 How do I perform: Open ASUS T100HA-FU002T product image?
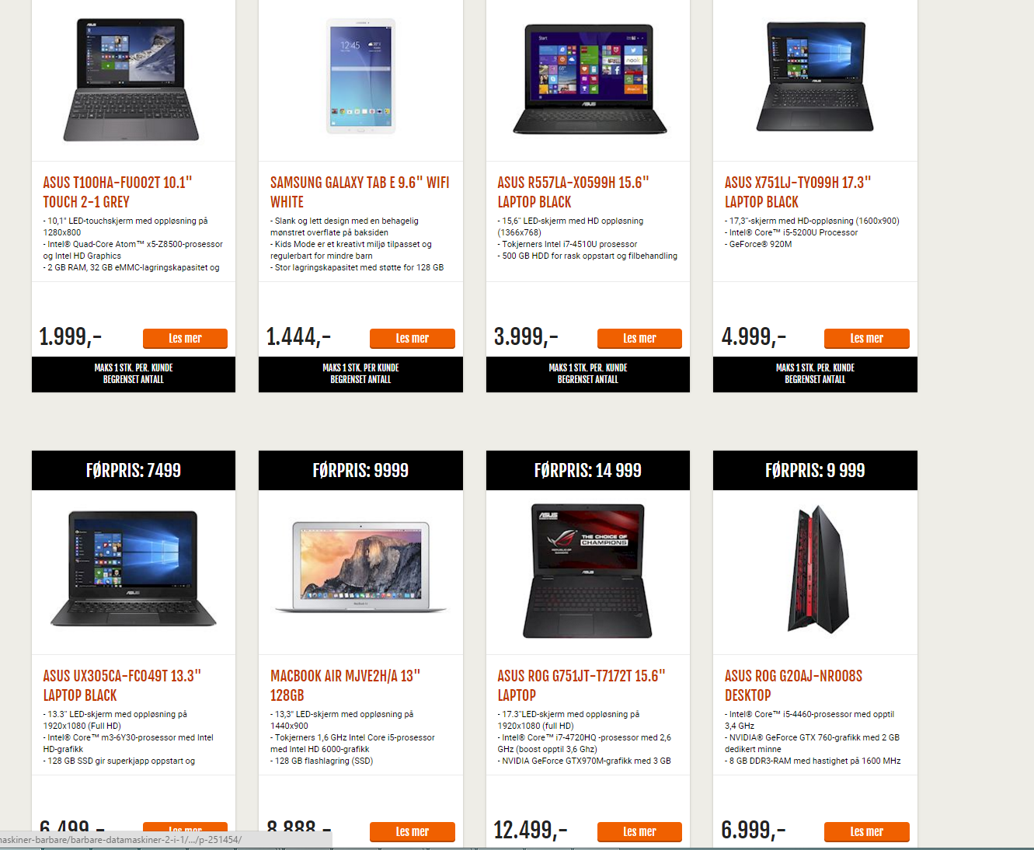131,80
